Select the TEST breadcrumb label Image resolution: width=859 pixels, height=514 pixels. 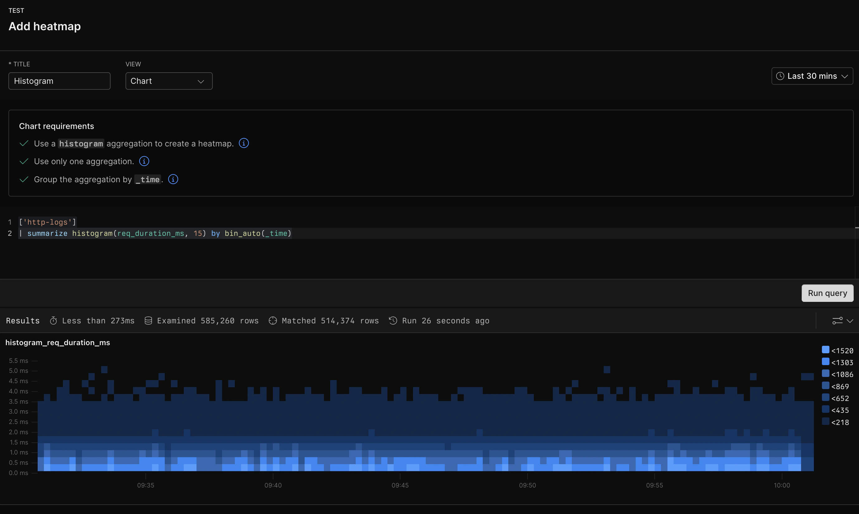click(x=16, y=10)
